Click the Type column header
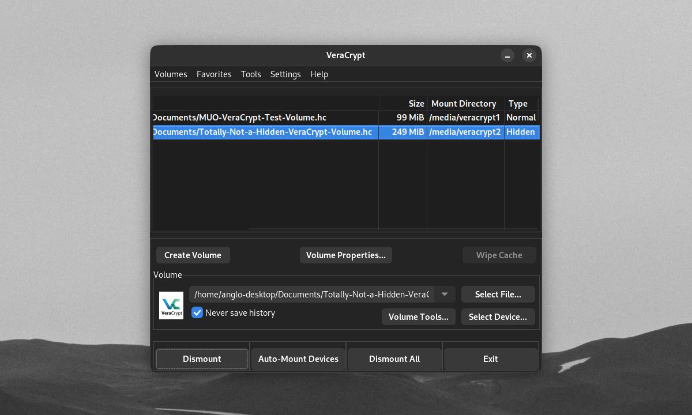Screen dimensions: 692x415 click(521, 104)
